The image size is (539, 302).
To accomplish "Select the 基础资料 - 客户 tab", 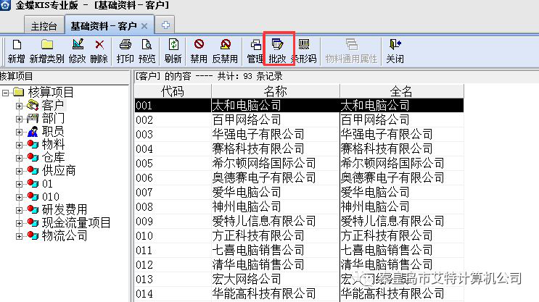I will (x=104, y=26).
